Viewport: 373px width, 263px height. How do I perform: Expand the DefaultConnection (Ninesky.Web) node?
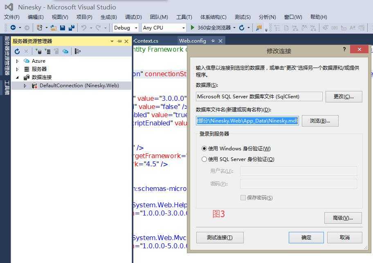[x=25, y=86]
